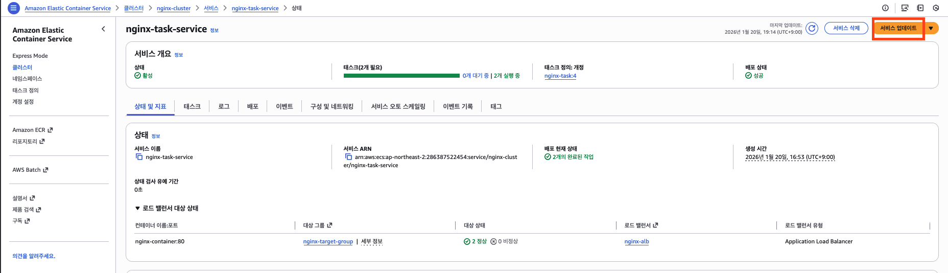Screen dimensions: 948x273
Task: Open the settings hexagon icon at top right
Action: (936, 8)
